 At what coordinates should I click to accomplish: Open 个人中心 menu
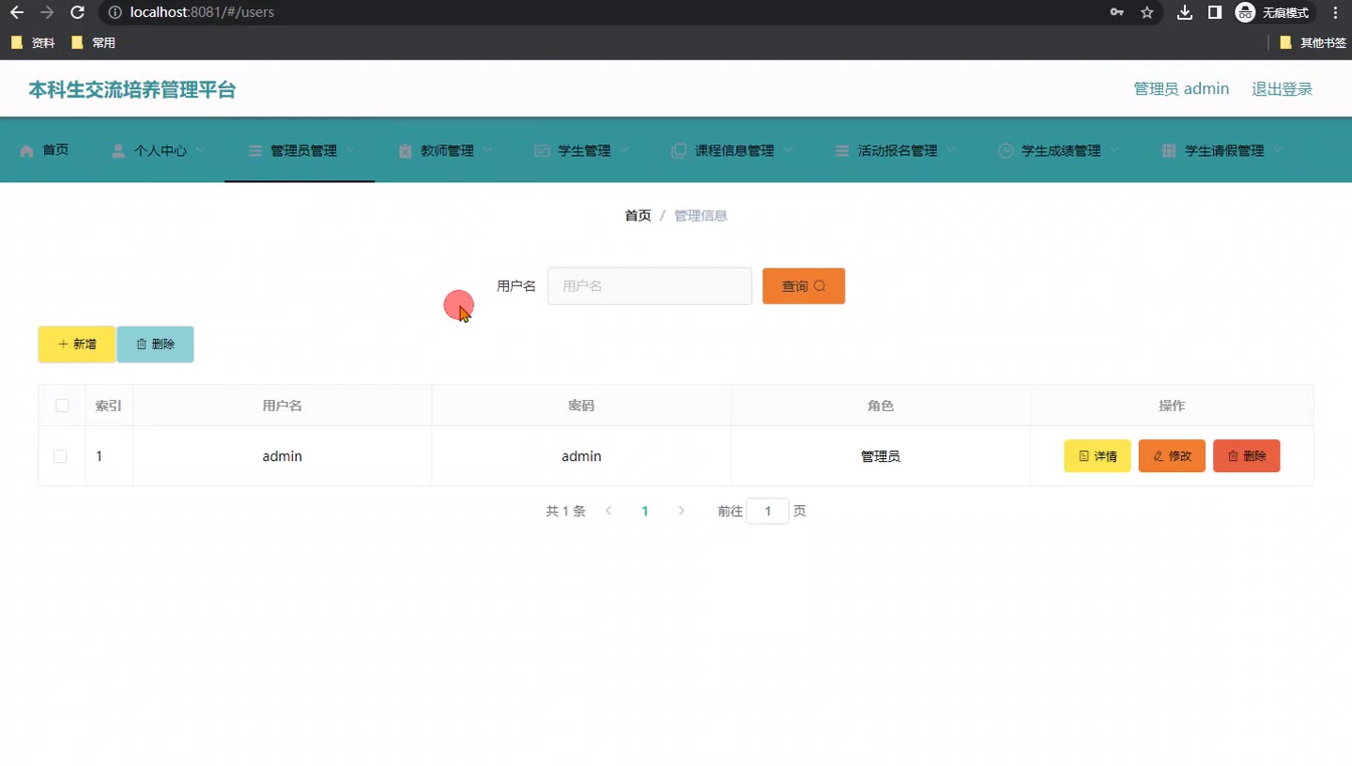[x=159, y=150]
